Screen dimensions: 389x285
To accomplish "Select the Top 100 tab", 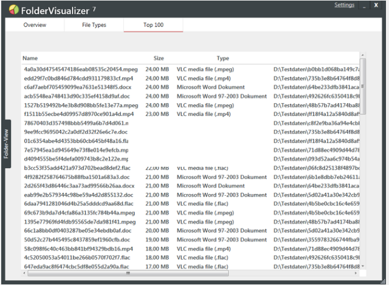I will point(153,25).
